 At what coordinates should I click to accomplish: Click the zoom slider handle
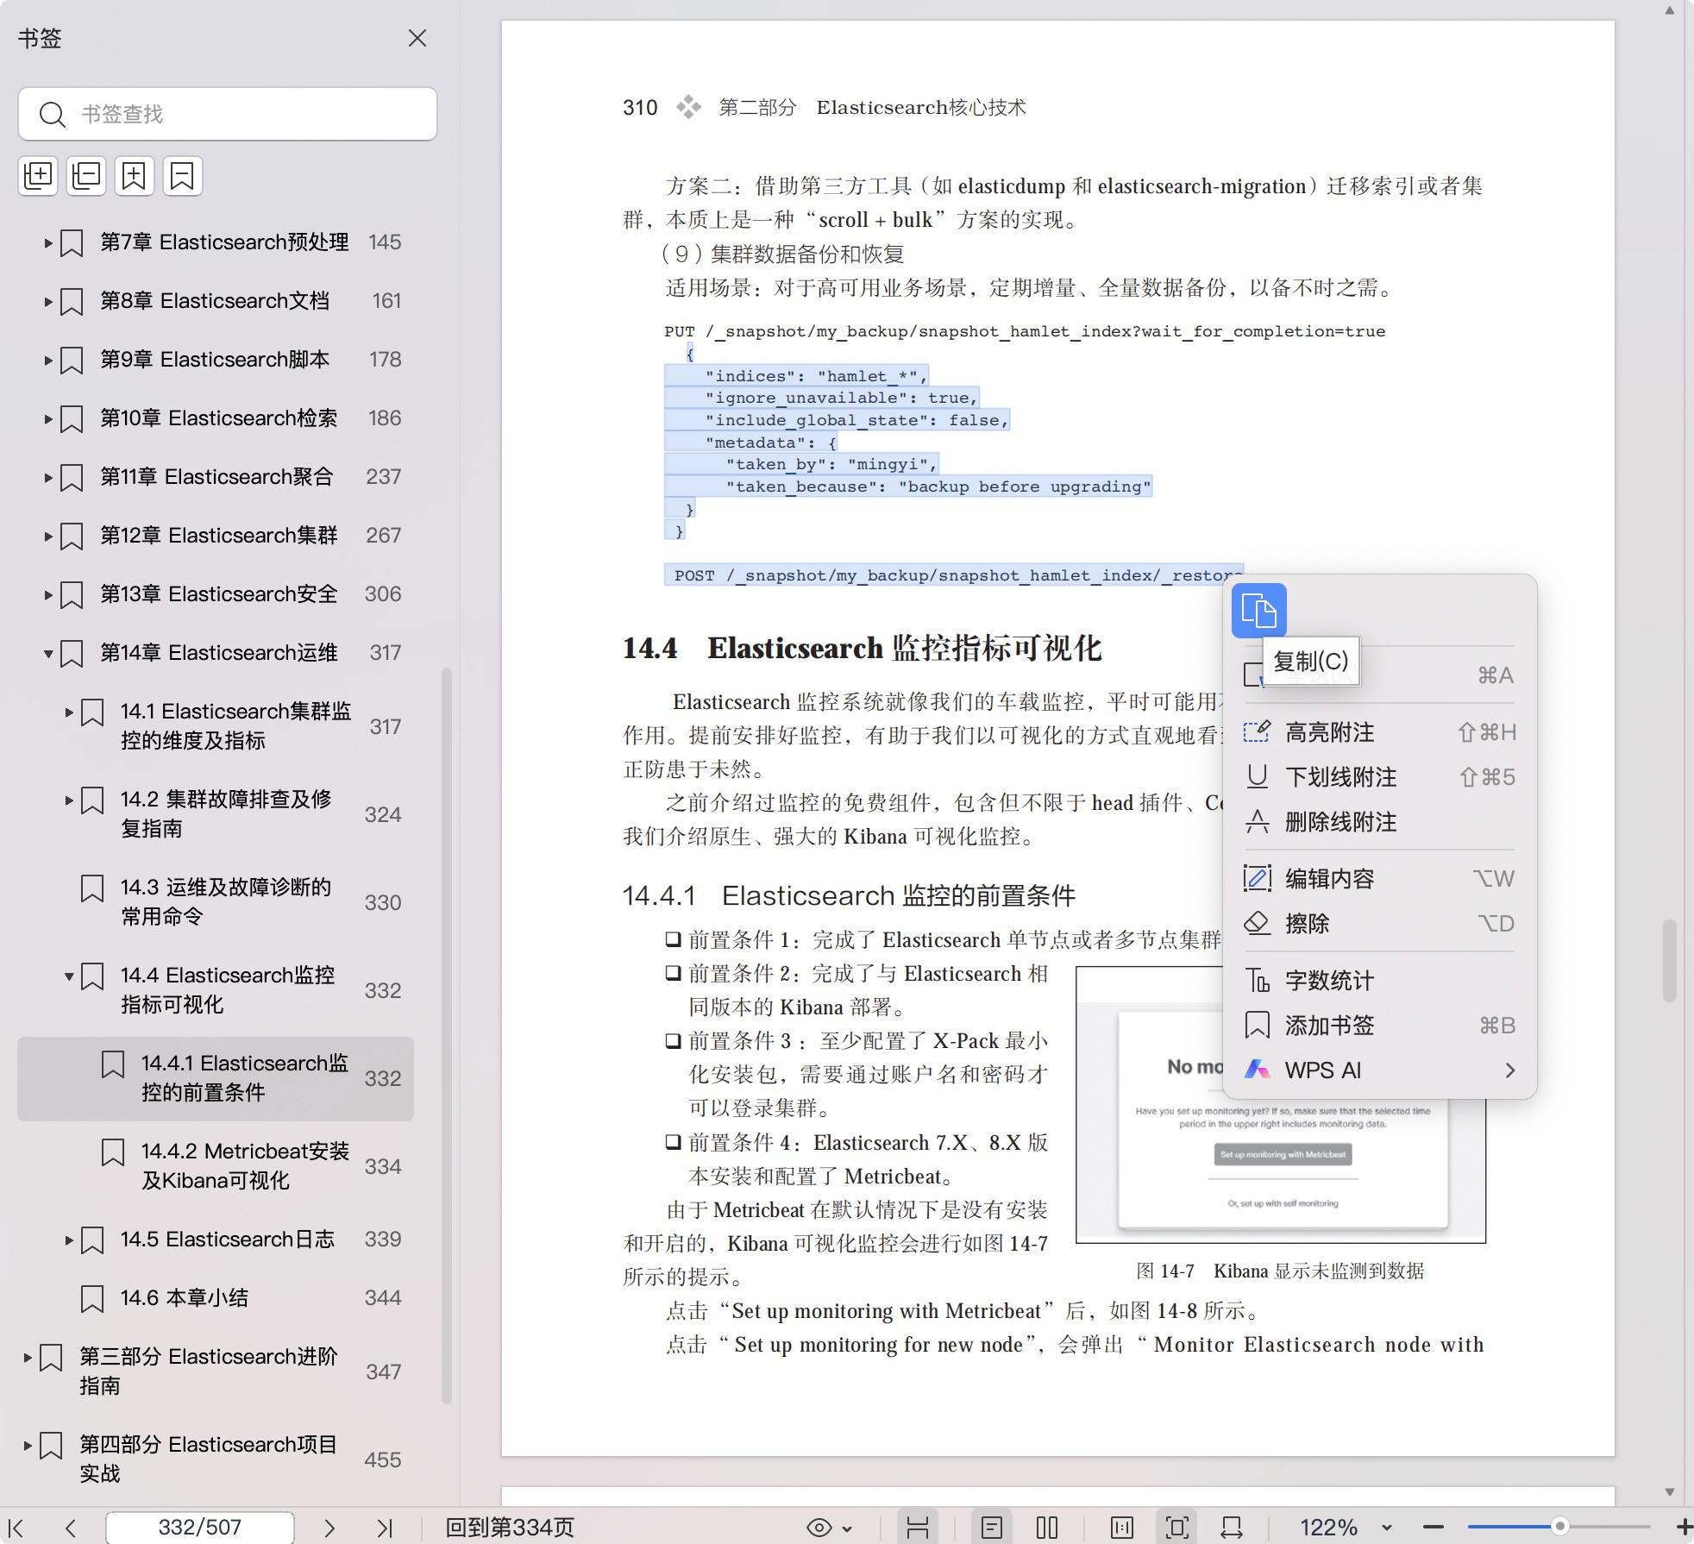pyautogui.click(x=1559, y=1527)
